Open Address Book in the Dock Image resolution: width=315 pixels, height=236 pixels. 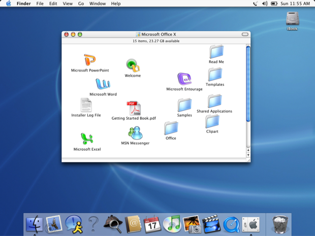[133, 224]
